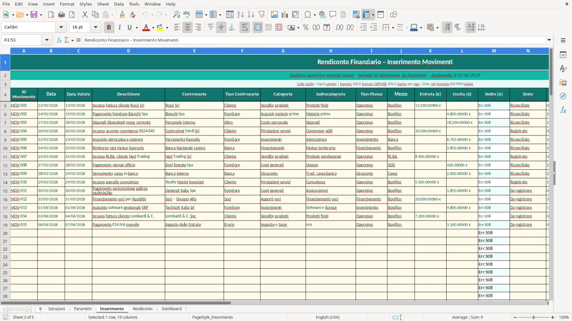Add a decimal place
Image resolution: width=572 pixels, height=321 pixels.
pyautogui.click(x=339, y=28)
